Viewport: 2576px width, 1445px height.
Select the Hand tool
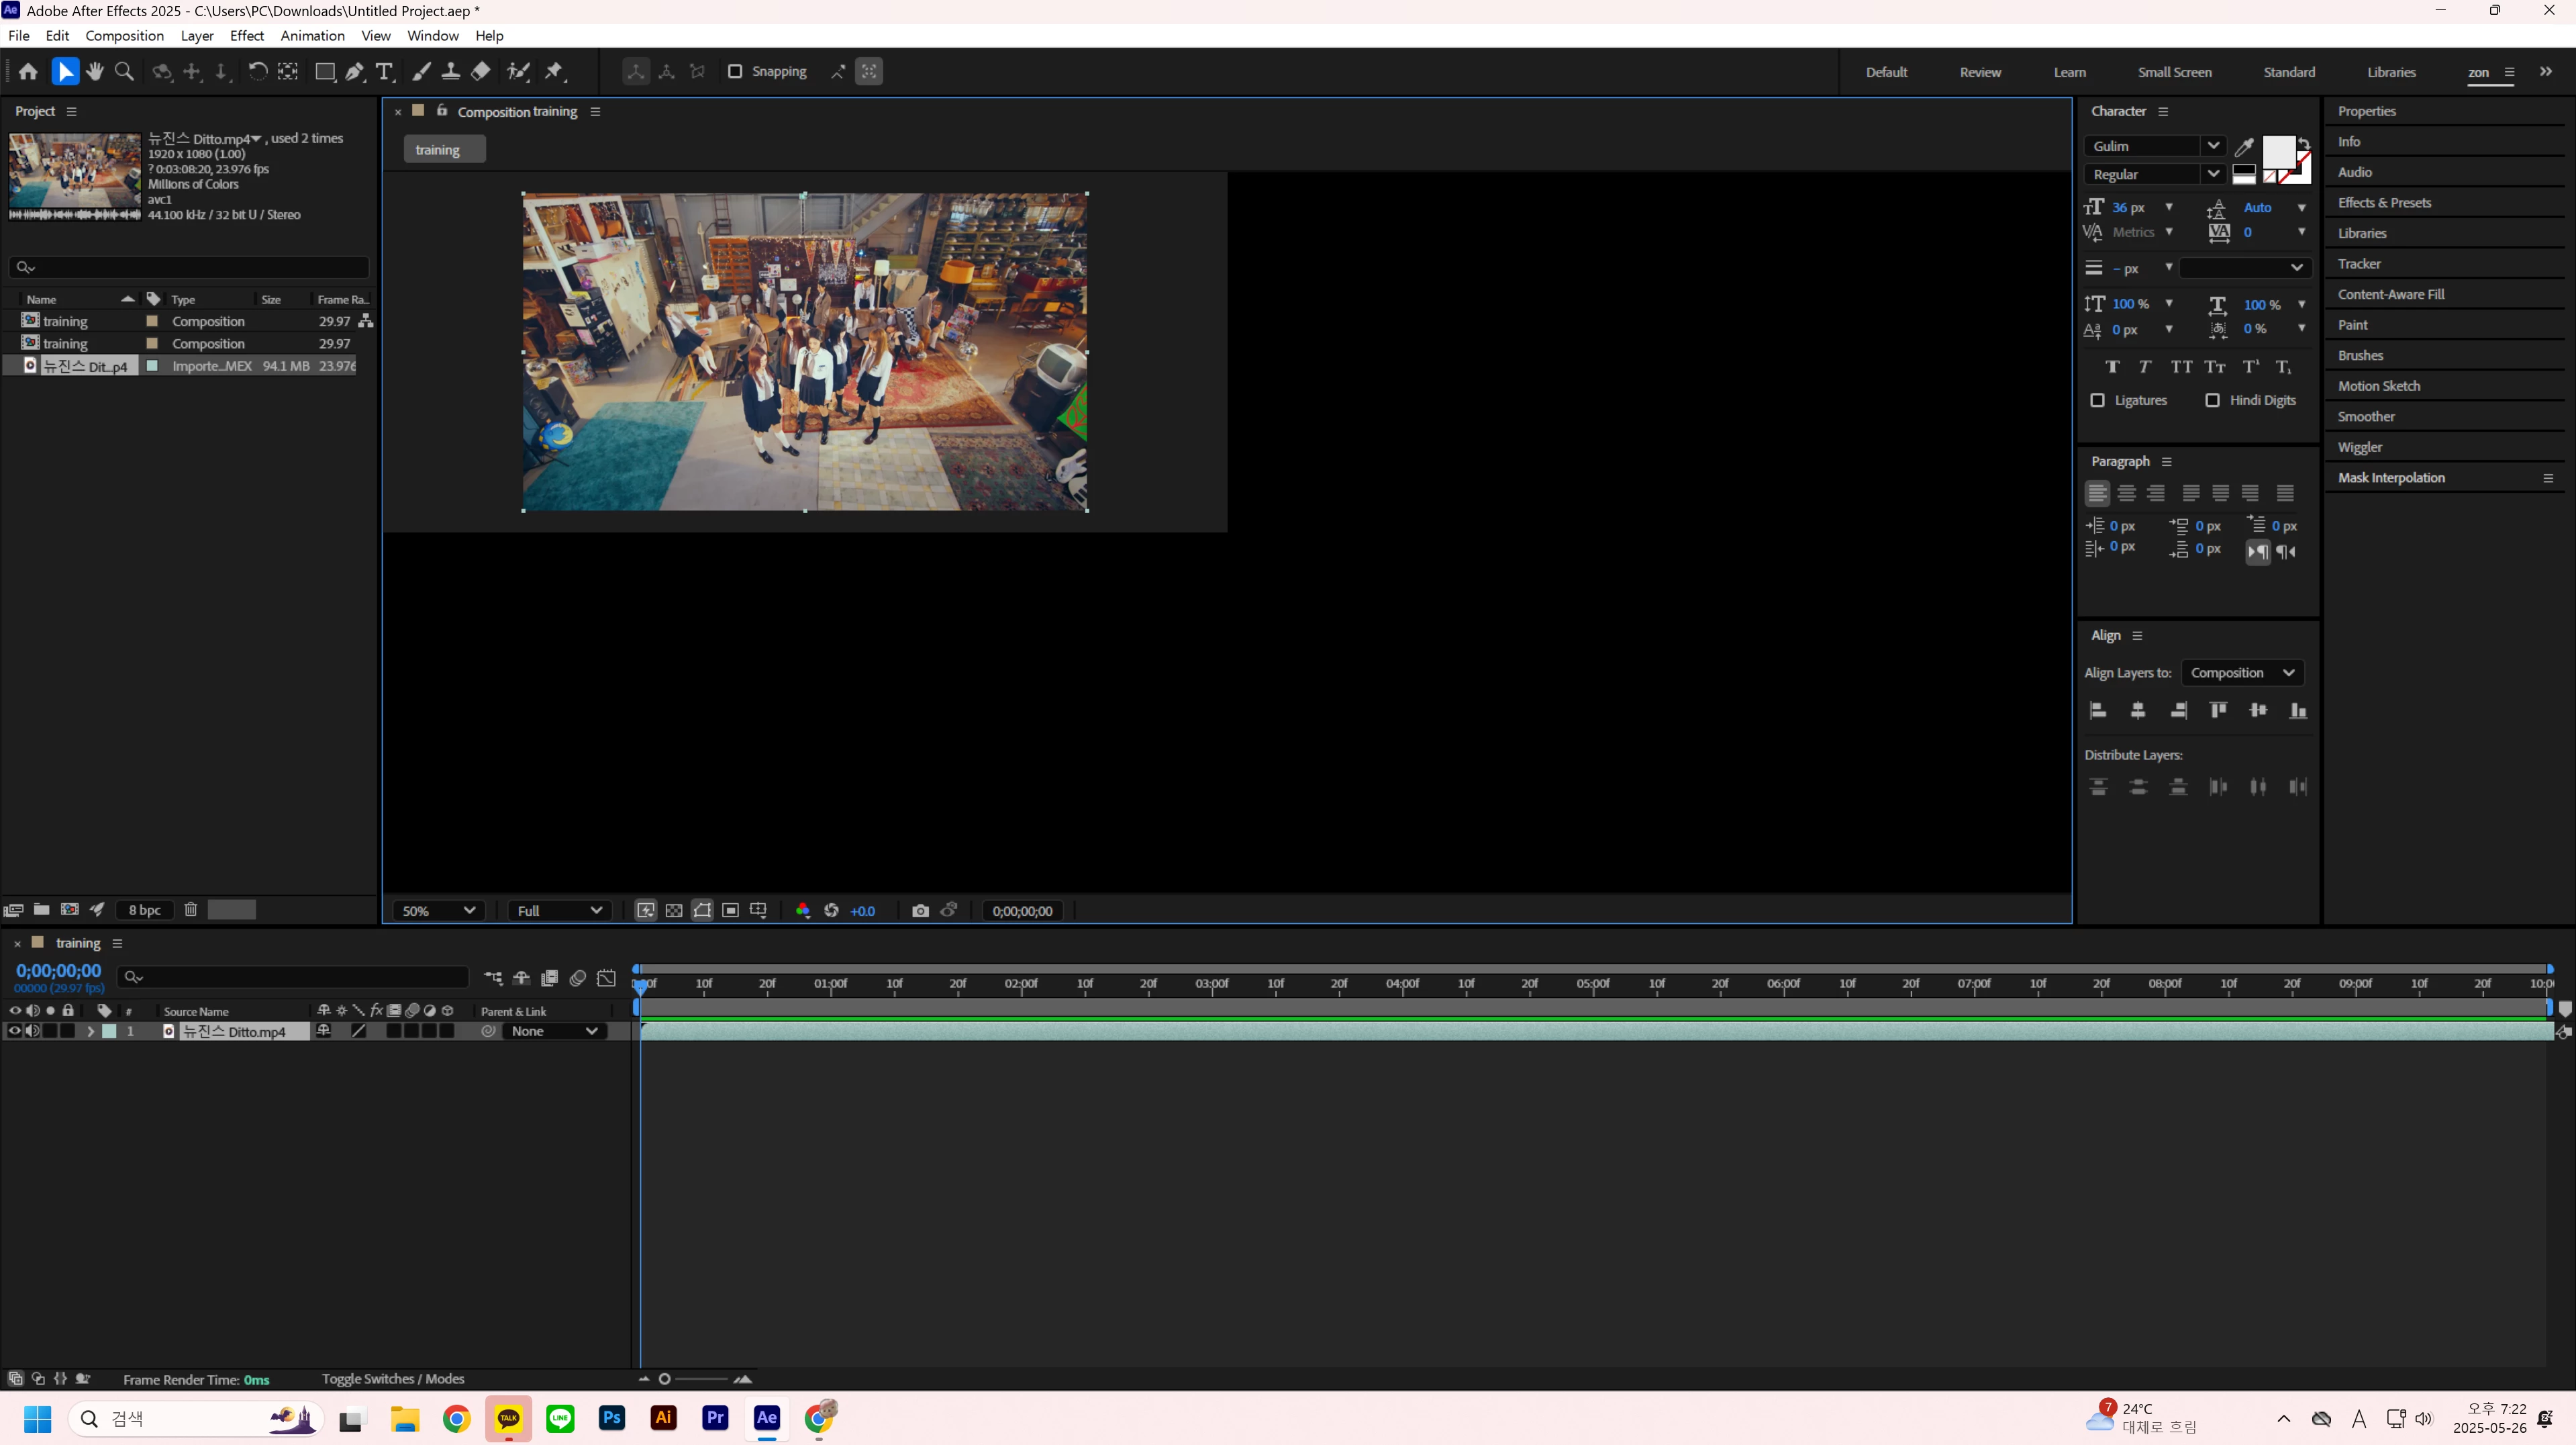point(95,72)
